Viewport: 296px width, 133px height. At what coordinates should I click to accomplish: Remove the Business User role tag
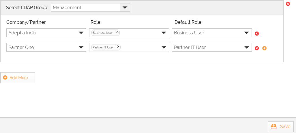pyautogui.click(x=117, y=32)
